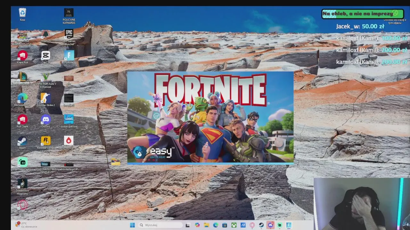Open Copilot from the taskbar
Screen dimensions: 410x230
point(197,225)
